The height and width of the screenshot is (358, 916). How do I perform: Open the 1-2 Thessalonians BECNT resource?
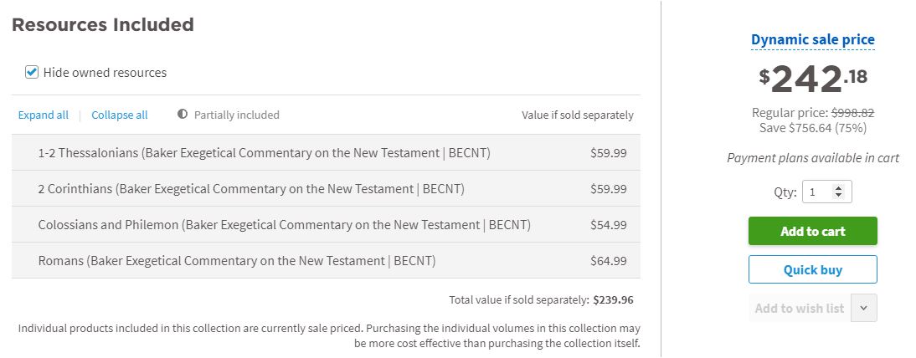[264, 153]
